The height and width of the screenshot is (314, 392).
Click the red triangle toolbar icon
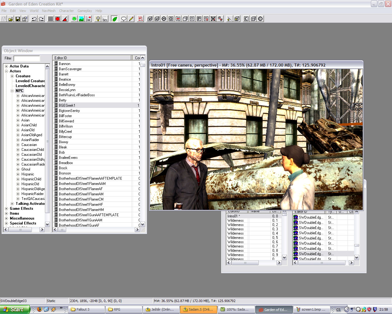coord(65,19)
